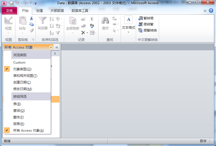216x146 pixels.
Task: Choose Custom in the navigation menu
Action: coord(27,62)
